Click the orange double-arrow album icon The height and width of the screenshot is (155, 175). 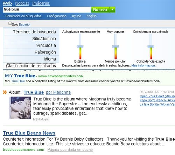click(x=5, y=92)
